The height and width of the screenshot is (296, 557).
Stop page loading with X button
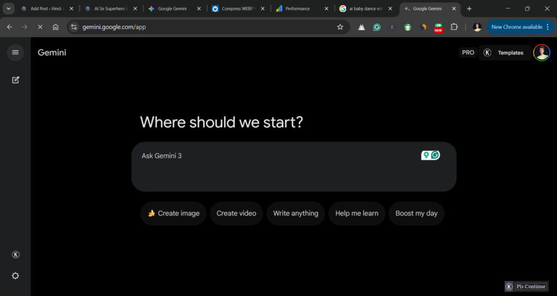(40, 27)
